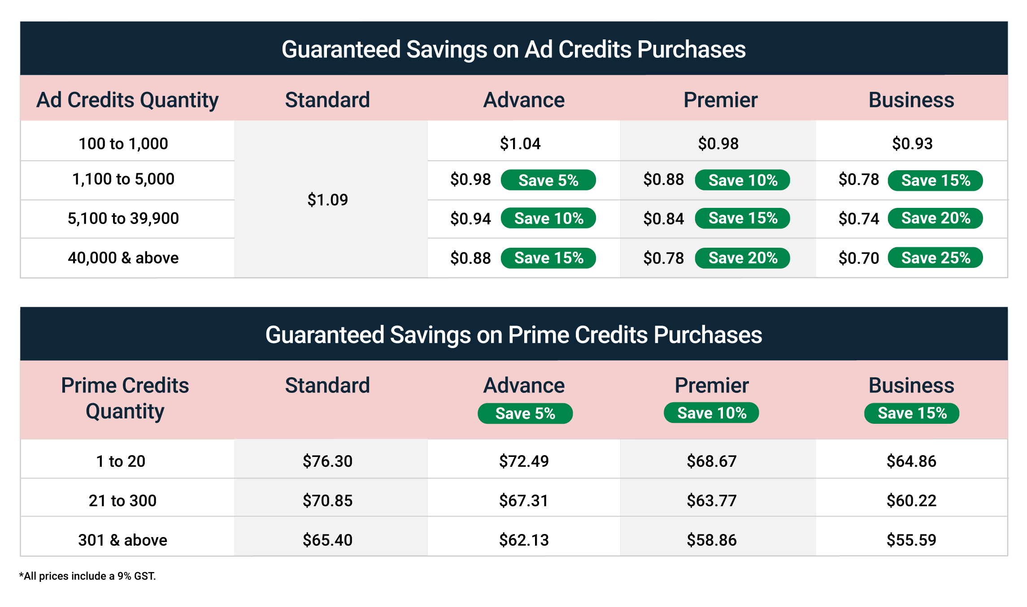Select the $63.77 Premier prime price
This screenshot has width=1027, height=607.
(712, 500)
